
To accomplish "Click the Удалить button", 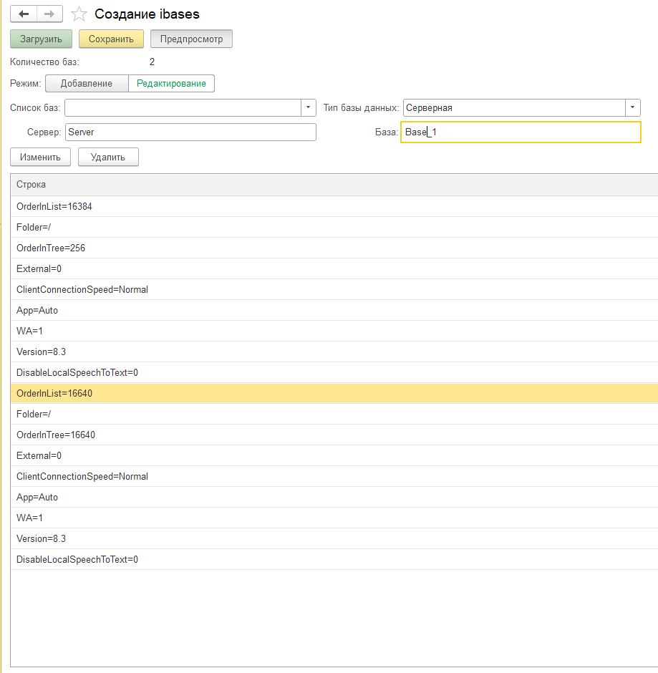I will (108, 157).
